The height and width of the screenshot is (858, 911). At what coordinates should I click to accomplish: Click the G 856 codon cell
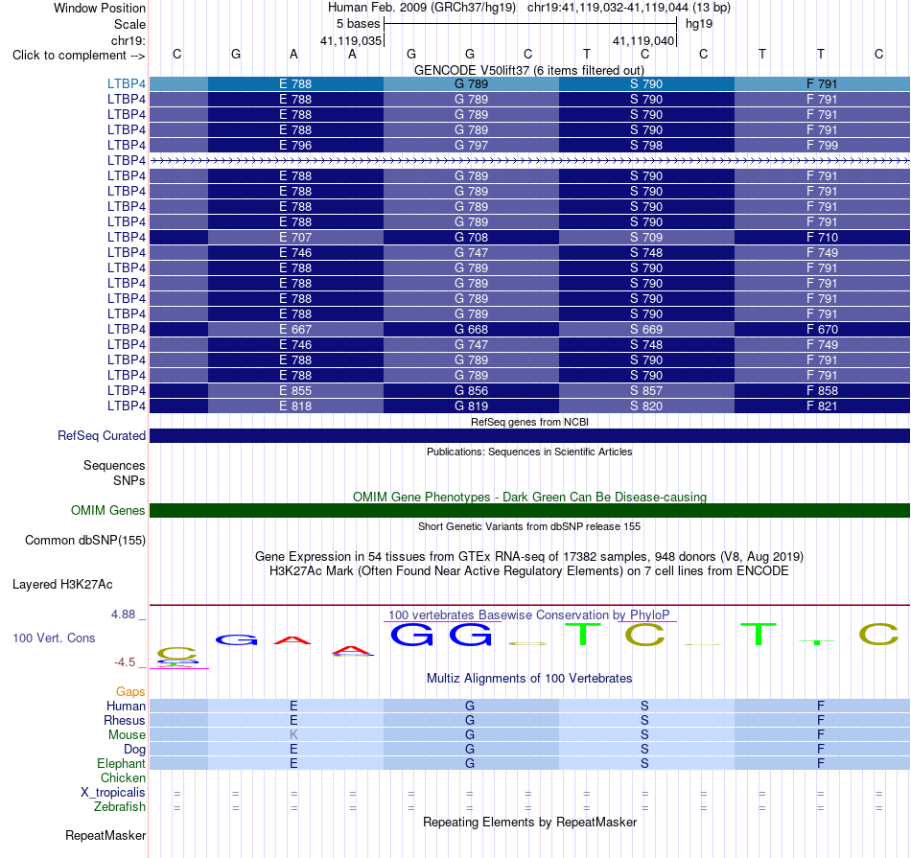[471, 390]
